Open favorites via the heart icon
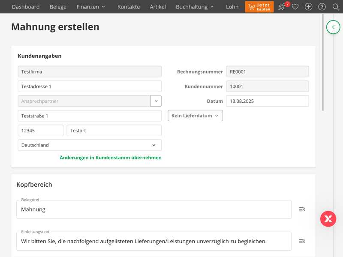Screen dimensions: 343x257 click(295, 7)
